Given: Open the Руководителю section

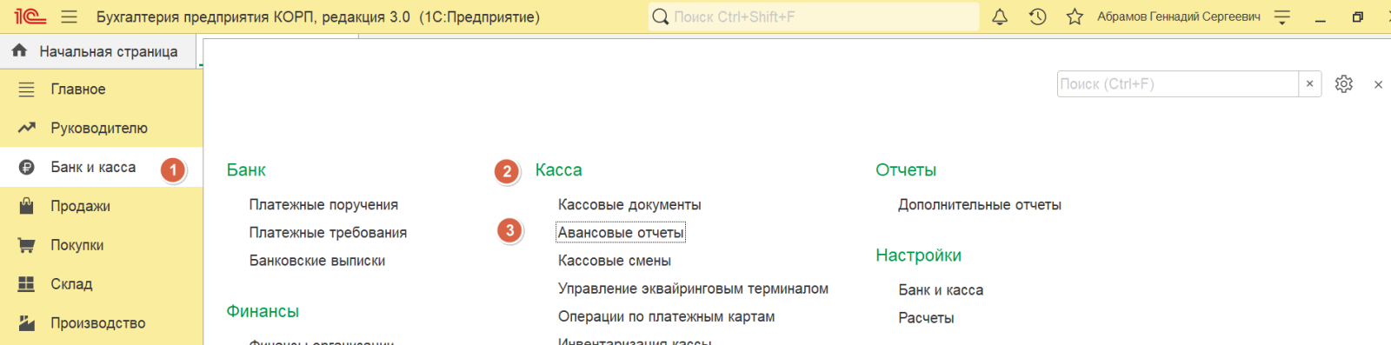Looking at the screenshot, I should click(101, 128).
